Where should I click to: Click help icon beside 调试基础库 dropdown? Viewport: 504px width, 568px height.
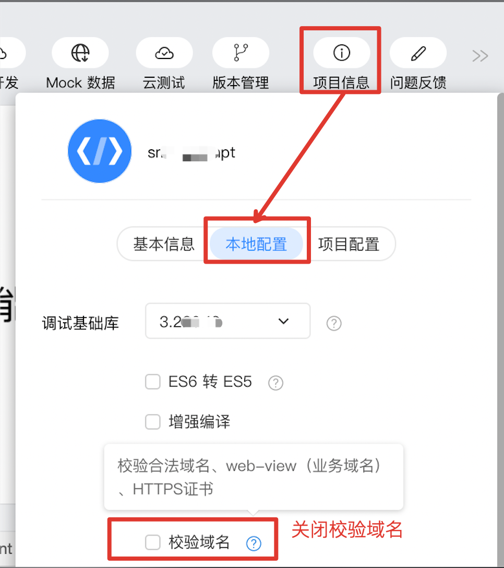click(x=334, y=323)
